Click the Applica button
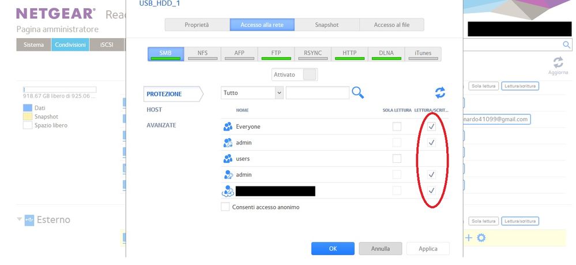 (428, 248)
